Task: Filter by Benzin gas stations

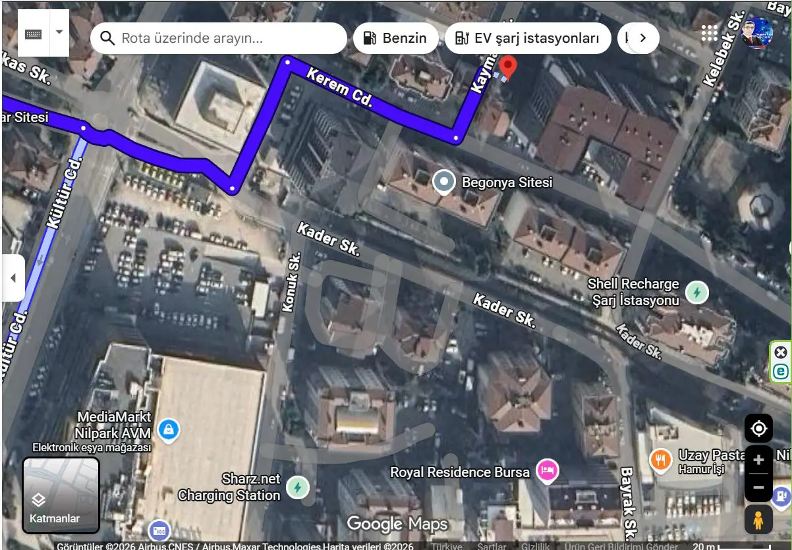Action: pos(395,38)
